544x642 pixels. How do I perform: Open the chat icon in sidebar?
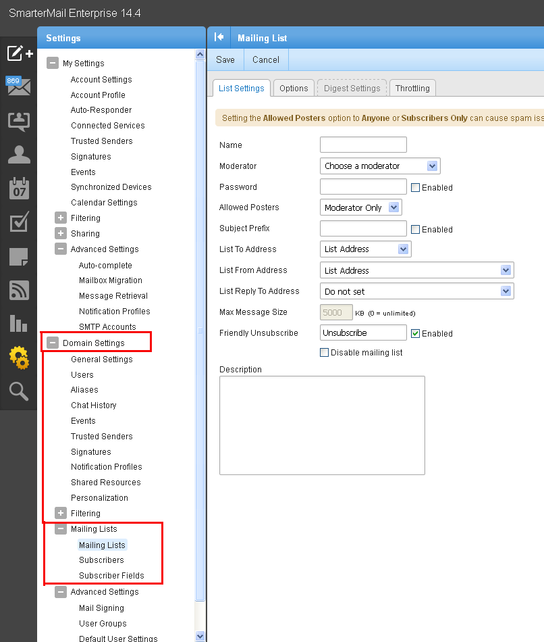[19, 122]
